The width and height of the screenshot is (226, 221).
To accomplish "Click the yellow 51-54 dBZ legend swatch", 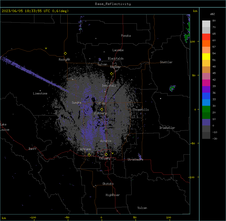I will coord(206,56).
